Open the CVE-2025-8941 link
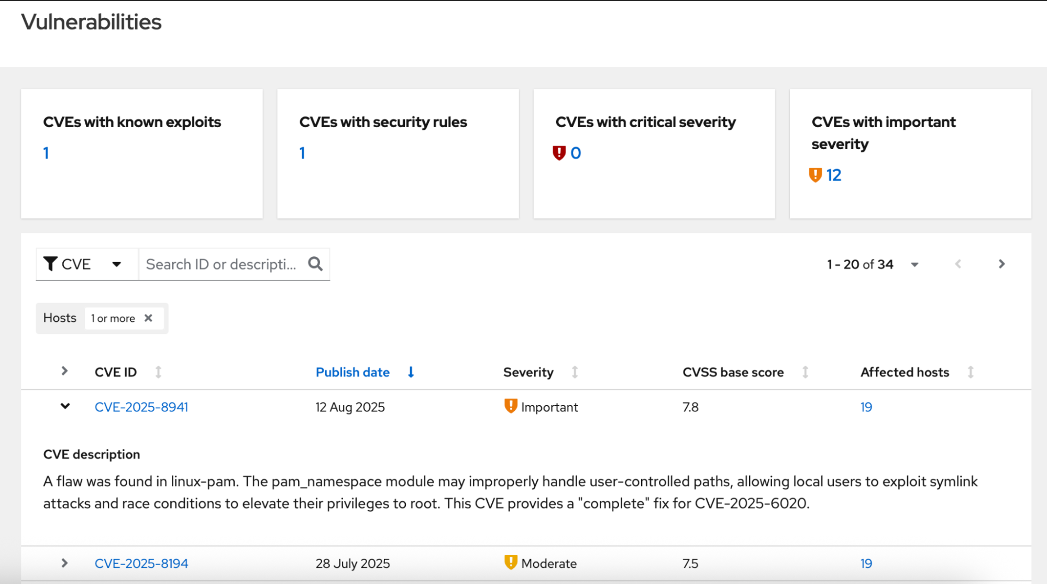The image size is (1047, 584). click(141, 407)
